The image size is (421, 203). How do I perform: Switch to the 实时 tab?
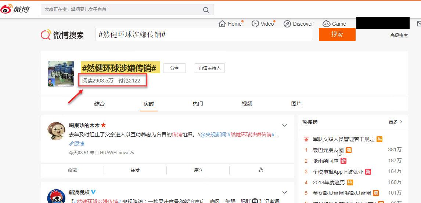(149, 104)
